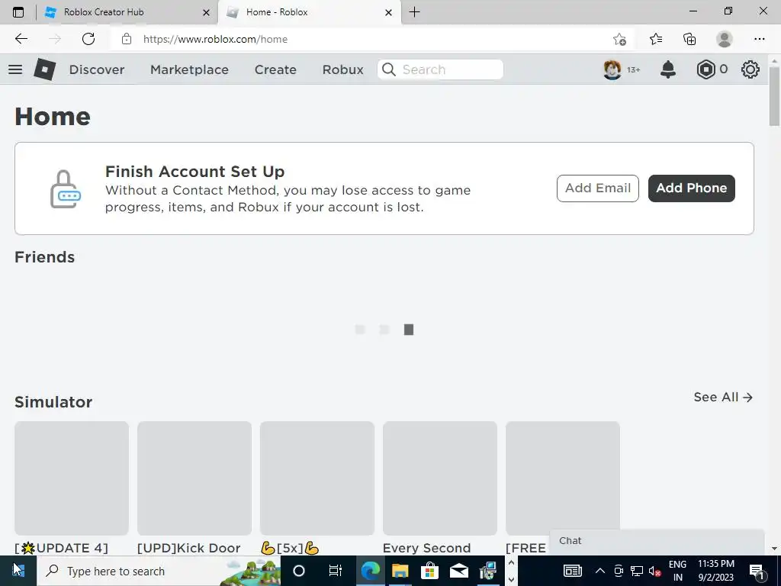Close the Home - Roblox tab
The width and height of the screenshot is (781, 586).
tap(388, 12)
